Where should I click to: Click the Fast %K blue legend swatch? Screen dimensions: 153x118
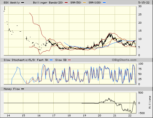coord(51,60)
